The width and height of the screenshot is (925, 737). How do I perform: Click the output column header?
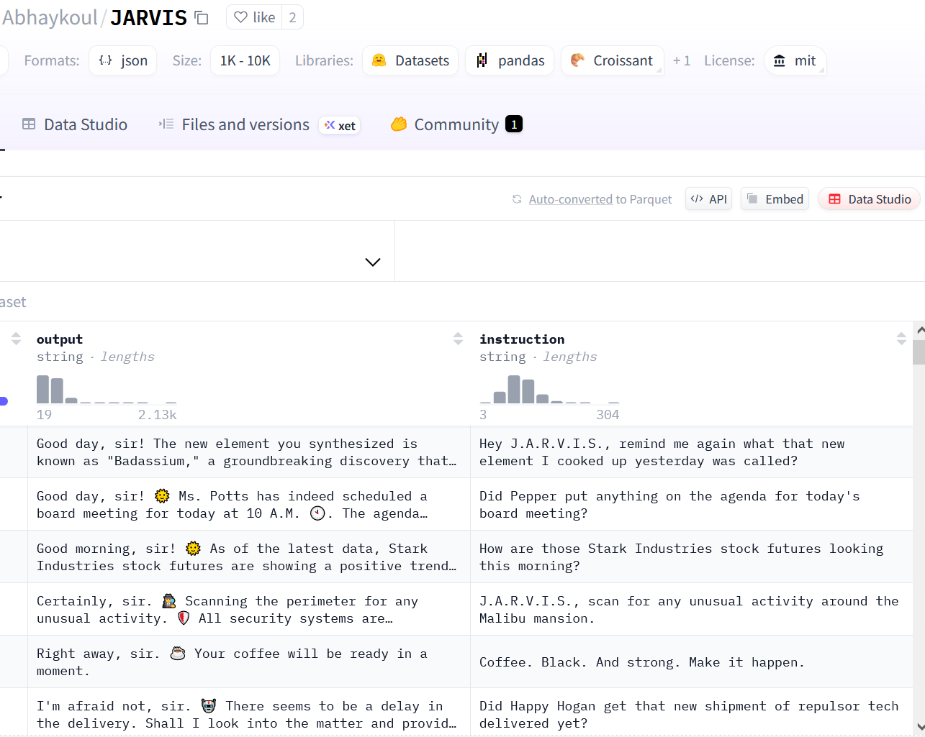60,339
